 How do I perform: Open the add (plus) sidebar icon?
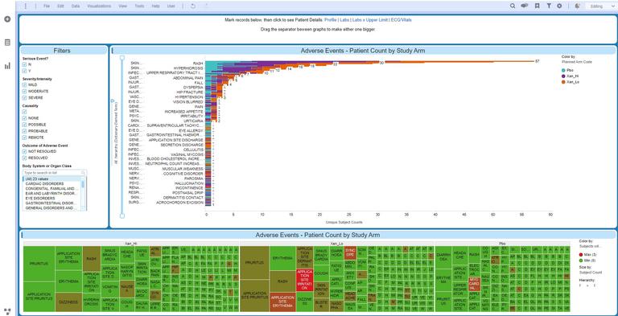pos(7,19)
